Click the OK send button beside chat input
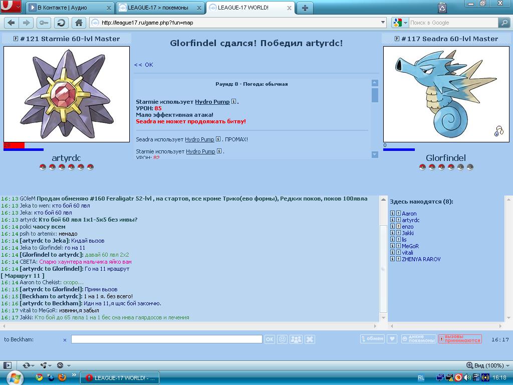 pyautogui.click(x=270, y=339)
